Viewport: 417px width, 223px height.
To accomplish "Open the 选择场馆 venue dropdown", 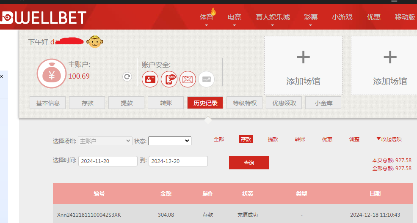I will (105, 141).
